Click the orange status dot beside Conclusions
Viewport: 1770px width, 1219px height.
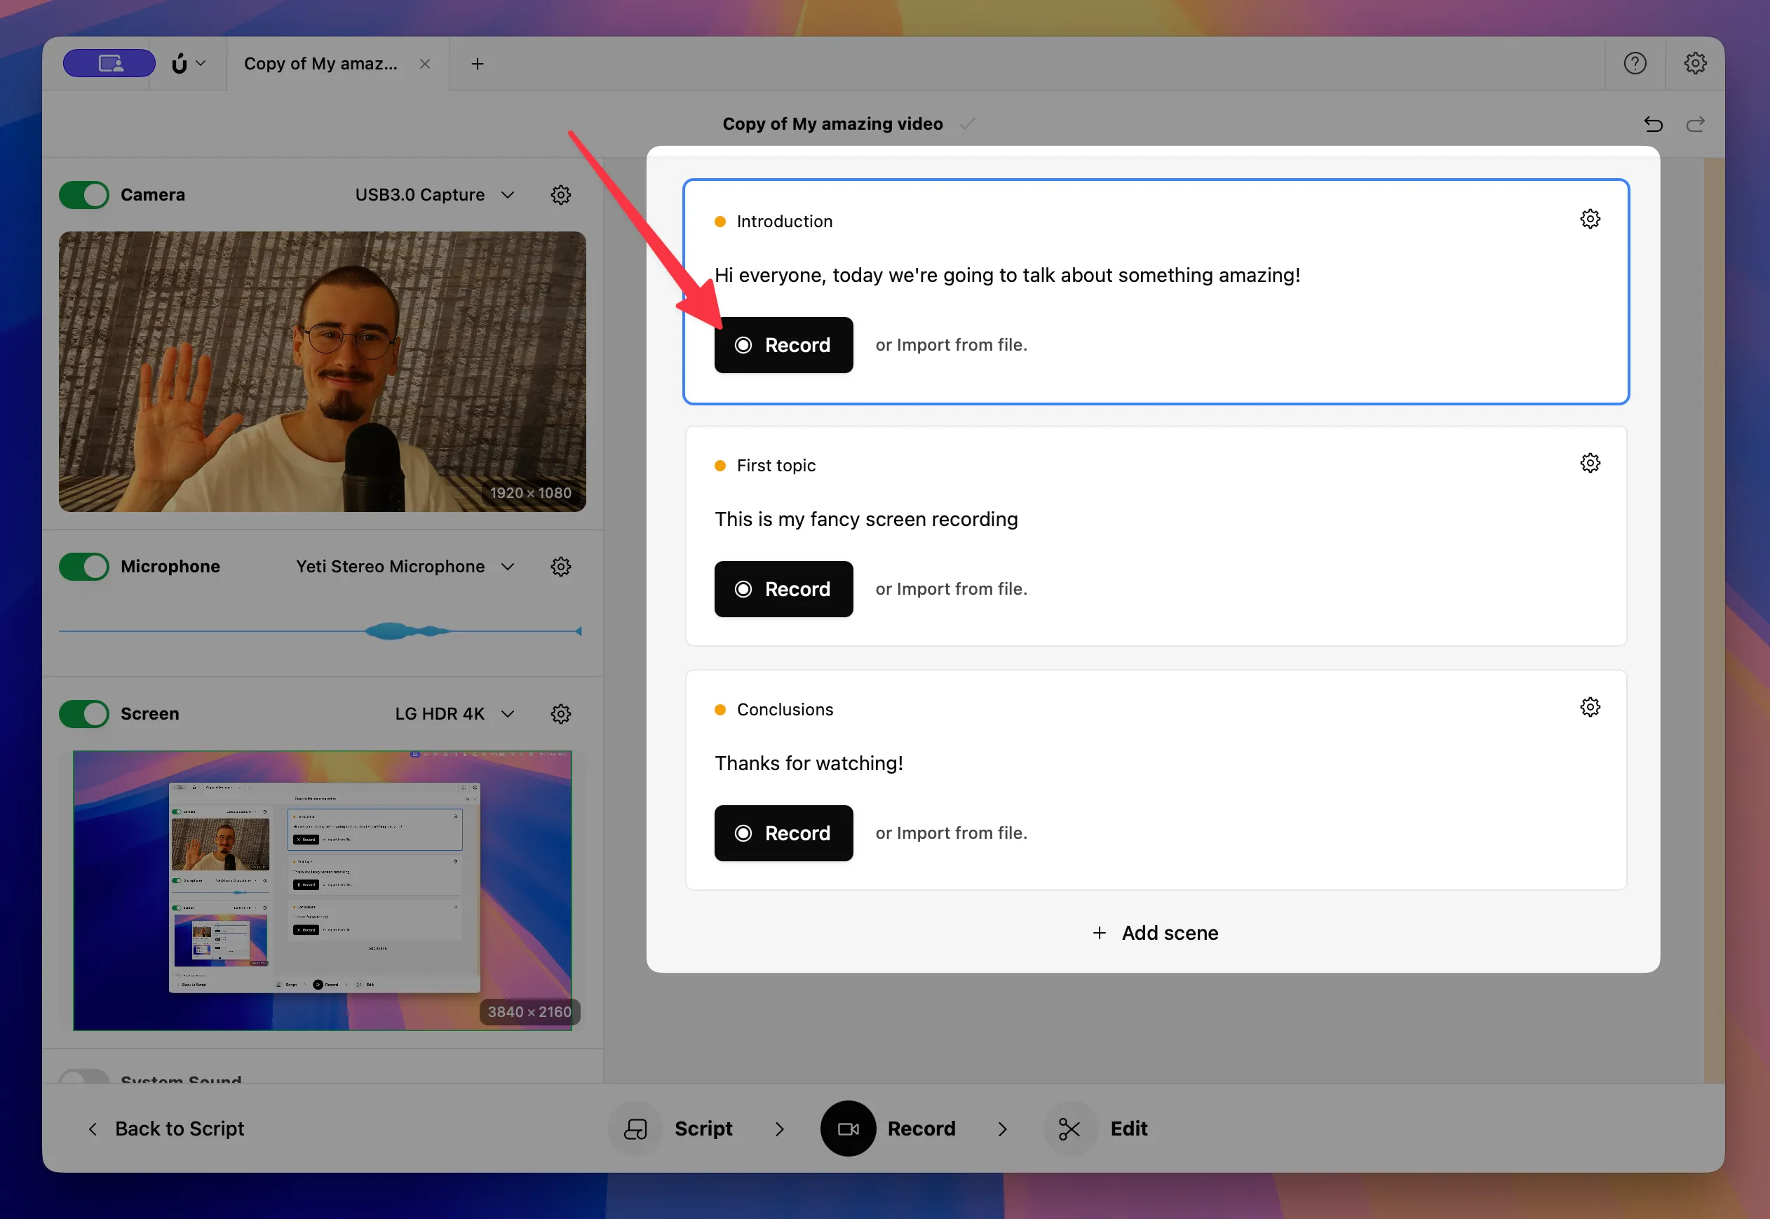pyautogui.click(x=720, y=710)
